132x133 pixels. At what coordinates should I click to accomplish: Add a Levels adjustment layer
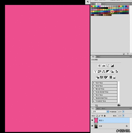pyautogui.click(x=104, y=66)
